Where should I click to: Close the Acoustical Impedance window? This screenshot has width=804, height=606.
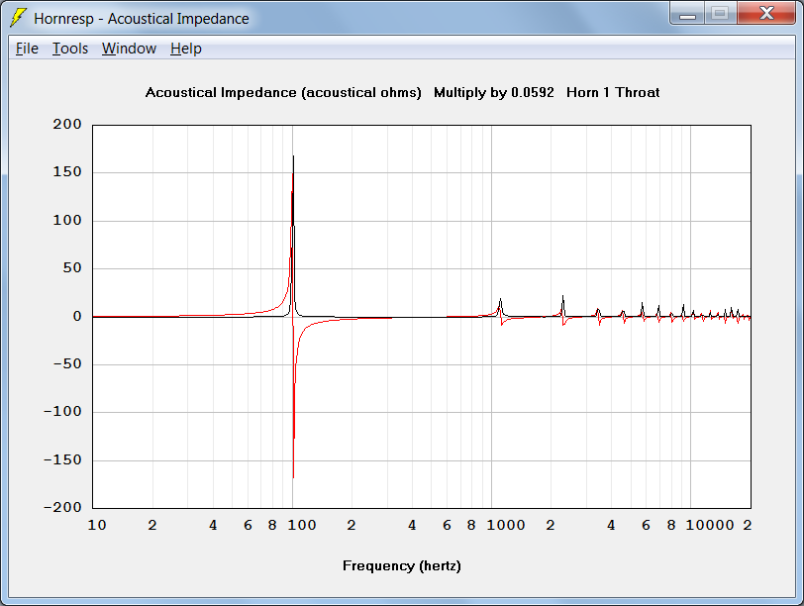click(766, 14)
